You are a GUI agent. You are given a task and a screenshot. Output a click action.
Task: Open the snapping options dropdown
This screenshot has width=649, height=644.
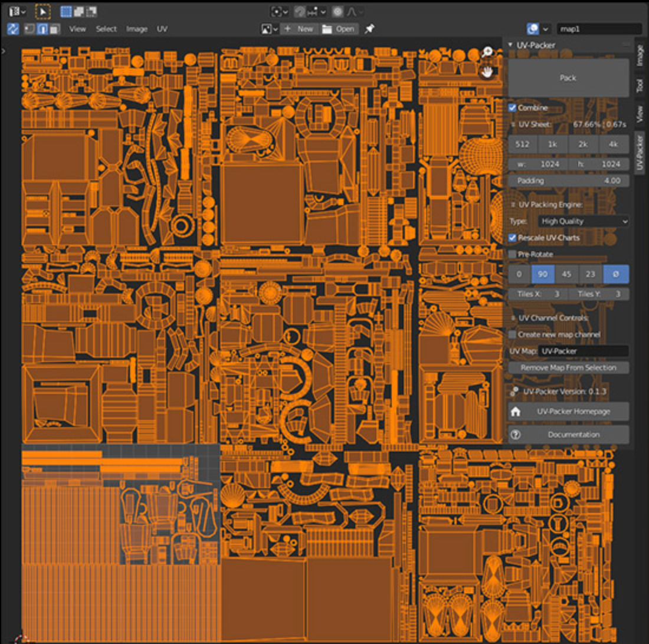coord(317,12)
